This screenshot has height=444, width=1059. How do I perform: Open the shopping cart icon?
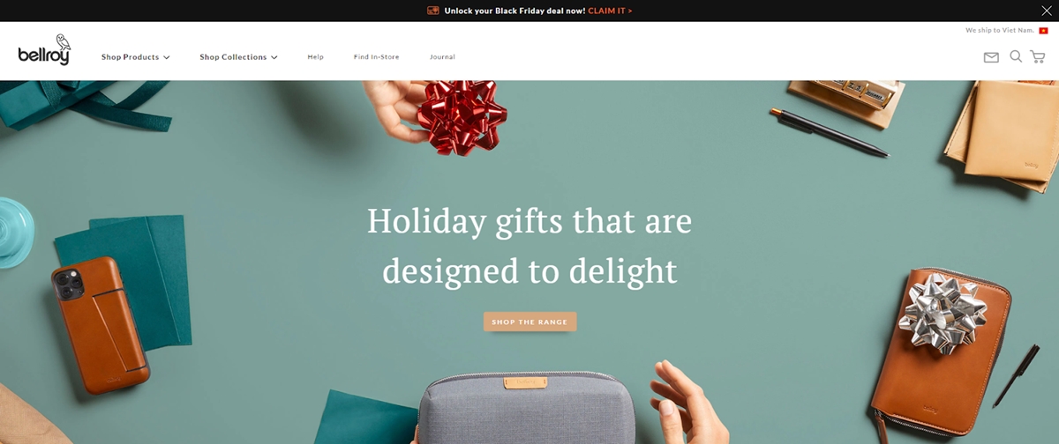[1037, 56]
